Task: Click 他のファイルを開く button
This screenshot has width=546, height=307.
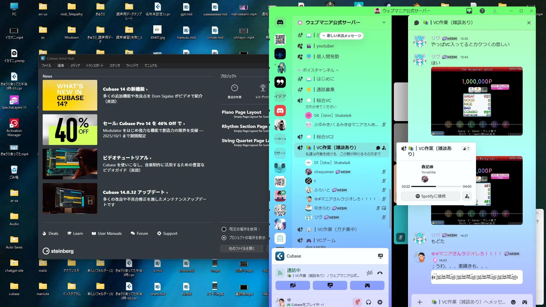Action: point(242,248)
